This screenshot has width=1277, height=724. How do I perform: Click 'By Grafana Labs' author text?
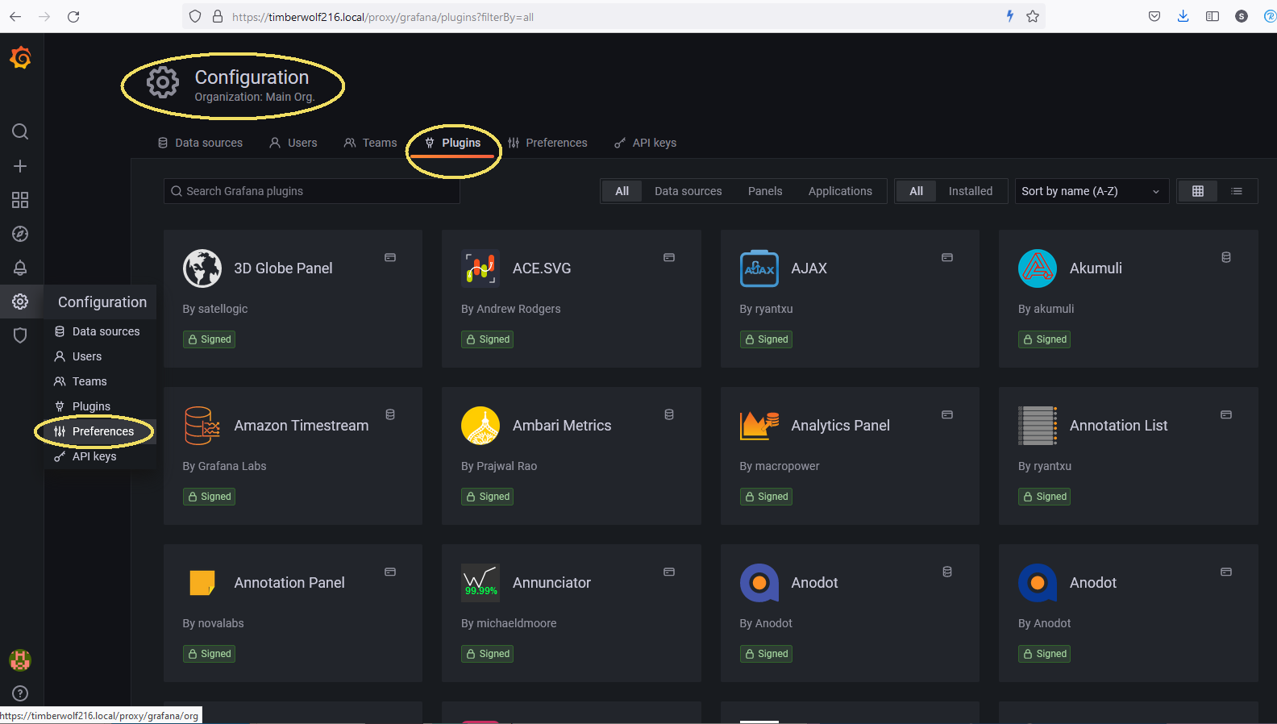[224, 466]
